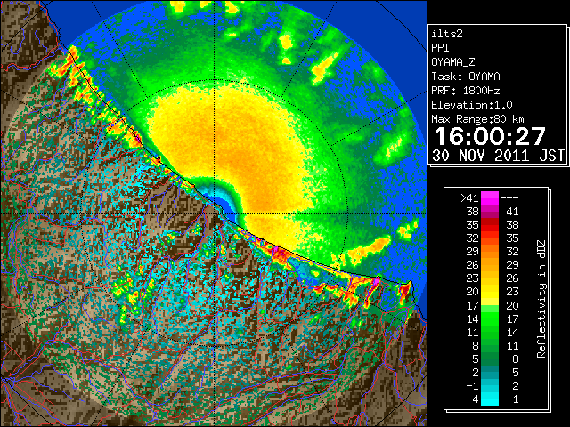Click the "Max Range:80 km" line
The height and width of the screenshot is (427, 570).
477,119
